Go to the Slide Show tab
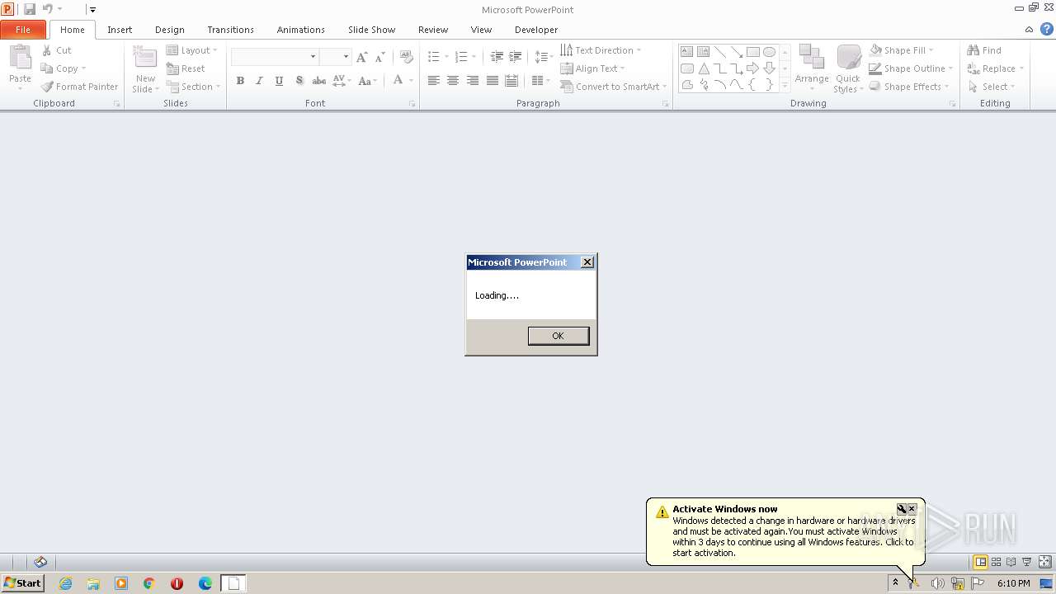 point(371,30)
